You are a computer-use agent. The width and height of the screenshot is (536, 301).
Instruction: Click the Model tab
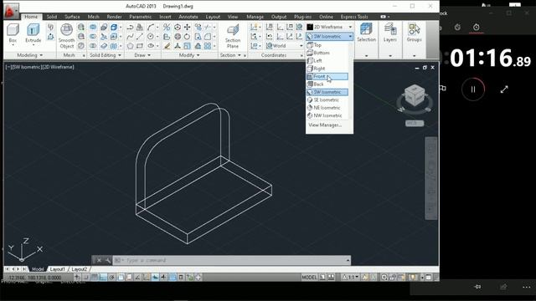point(38,269)
